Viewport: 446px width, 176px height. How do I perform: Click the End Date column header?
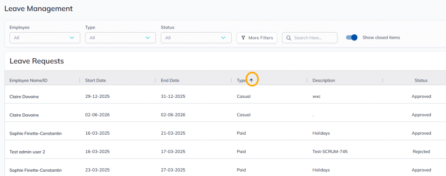point(170,80)
